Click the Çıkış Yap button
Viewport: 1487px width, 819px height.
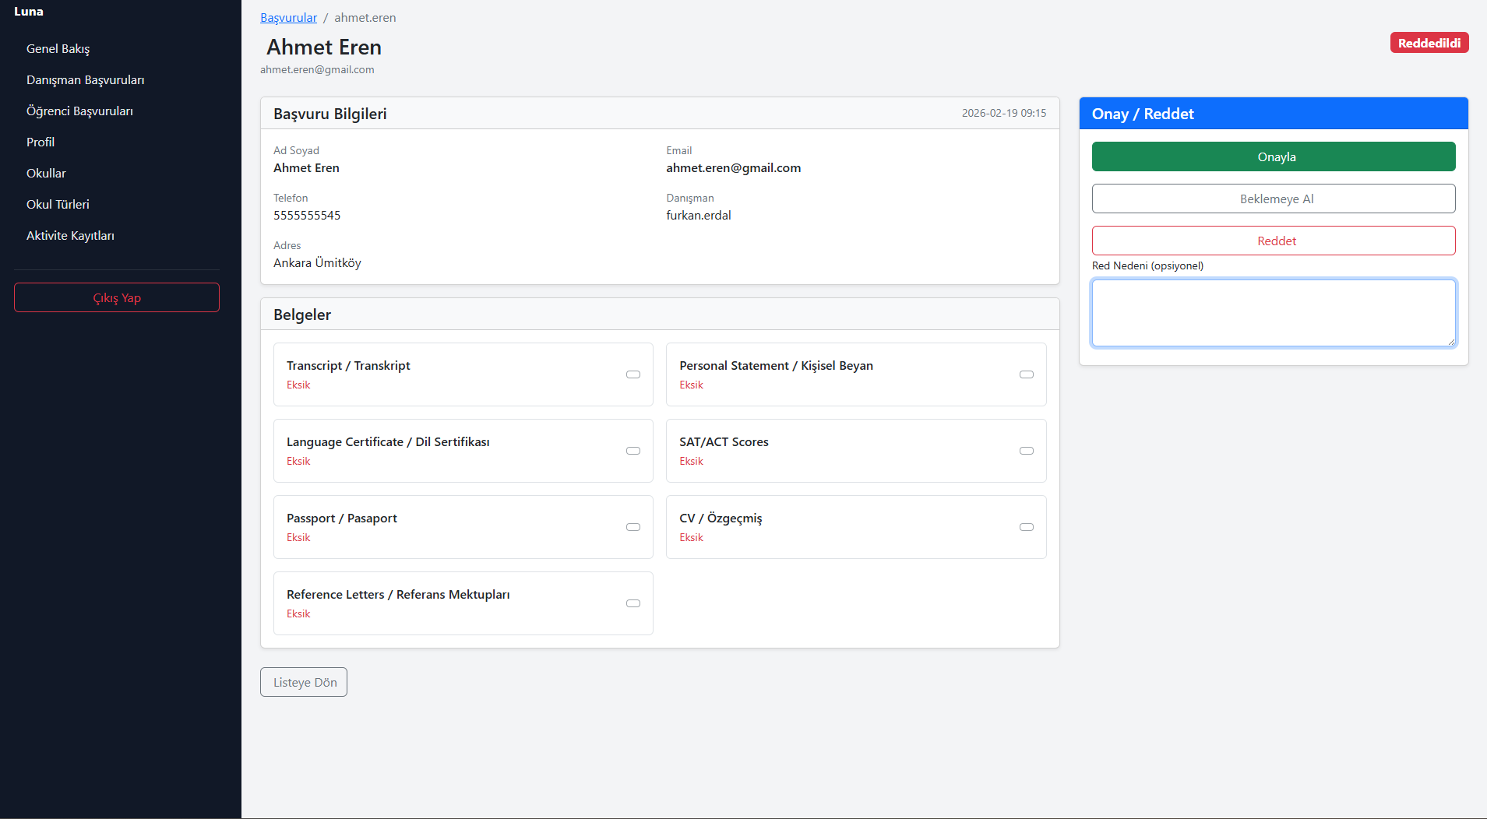click(117, 297)
